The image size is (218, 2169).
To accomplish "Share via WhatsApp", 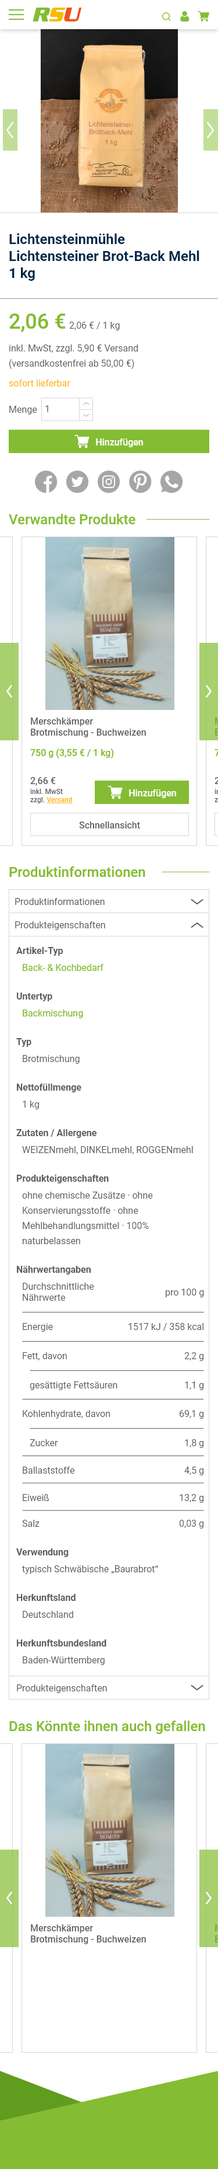I will tap(172, 482).
